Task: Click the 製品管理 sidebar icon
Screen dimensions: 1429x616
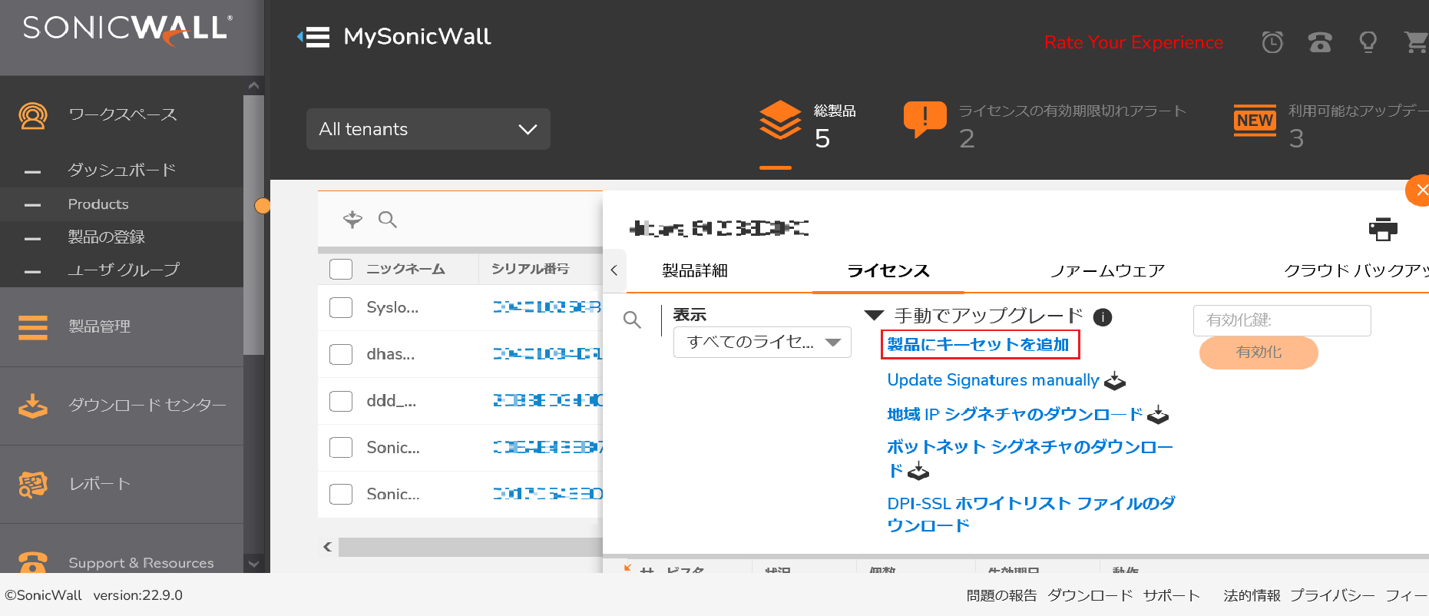Action: click(x=33, y=327)
